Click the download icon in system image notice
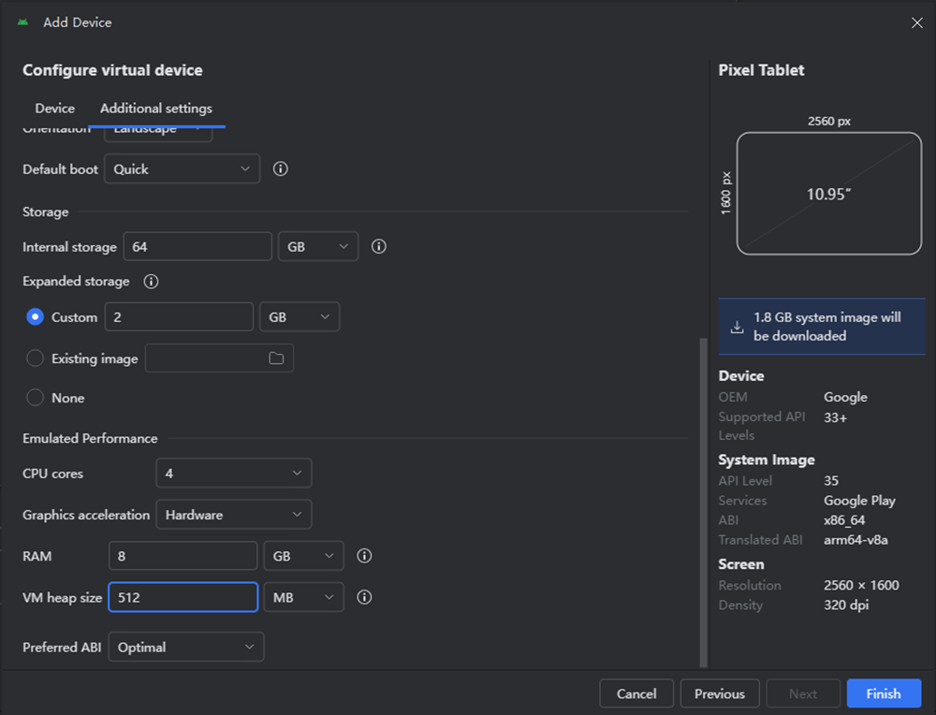Screen dimensions: 936x715 738,327
